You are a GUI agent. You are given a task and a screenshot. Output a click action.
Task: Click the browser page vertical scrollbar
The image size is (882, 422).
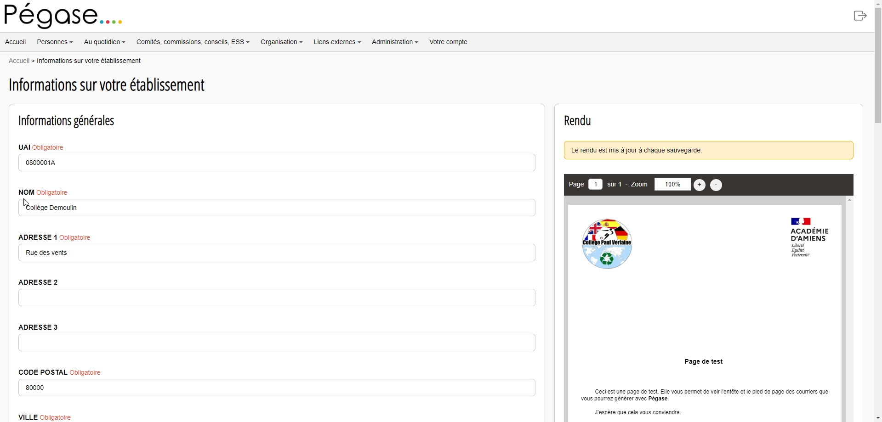point(878,64)
